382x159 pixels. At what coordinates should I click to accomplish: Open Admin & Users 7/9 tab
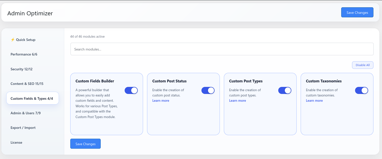pyautogui.click(x=32, y=113)
